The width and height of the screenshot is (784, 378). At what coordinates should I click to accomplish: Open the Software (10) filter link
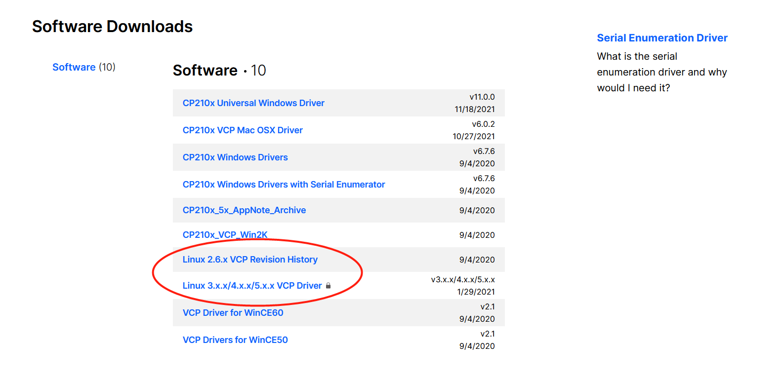tap(83, 67)
